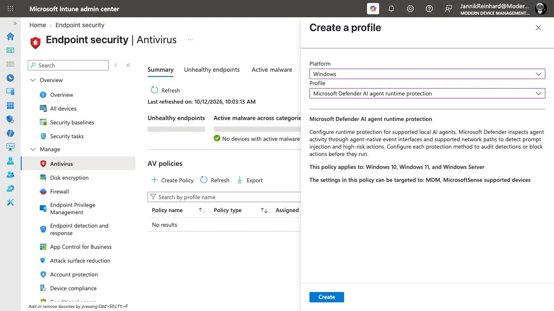Open the Platform dropdown
This screenshot has width=554, height=311.
pyautogui.click(x=427, y=74)
